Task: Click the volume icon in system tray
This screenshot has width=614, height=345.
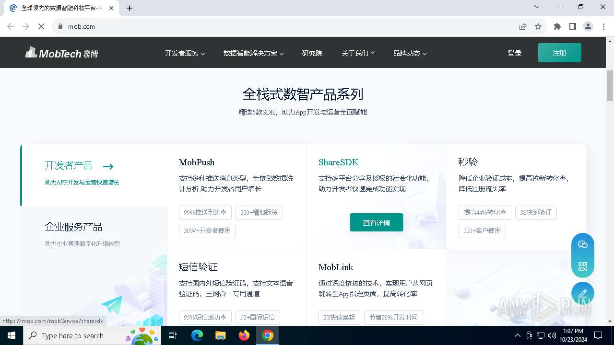Action: click(x=552, y=335)
